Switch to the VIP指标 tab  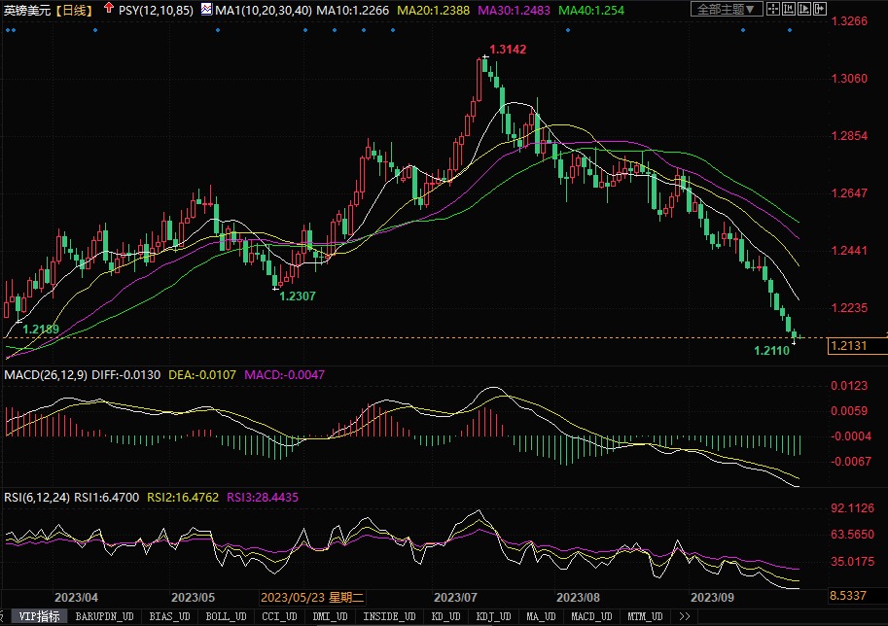point(41,616)
